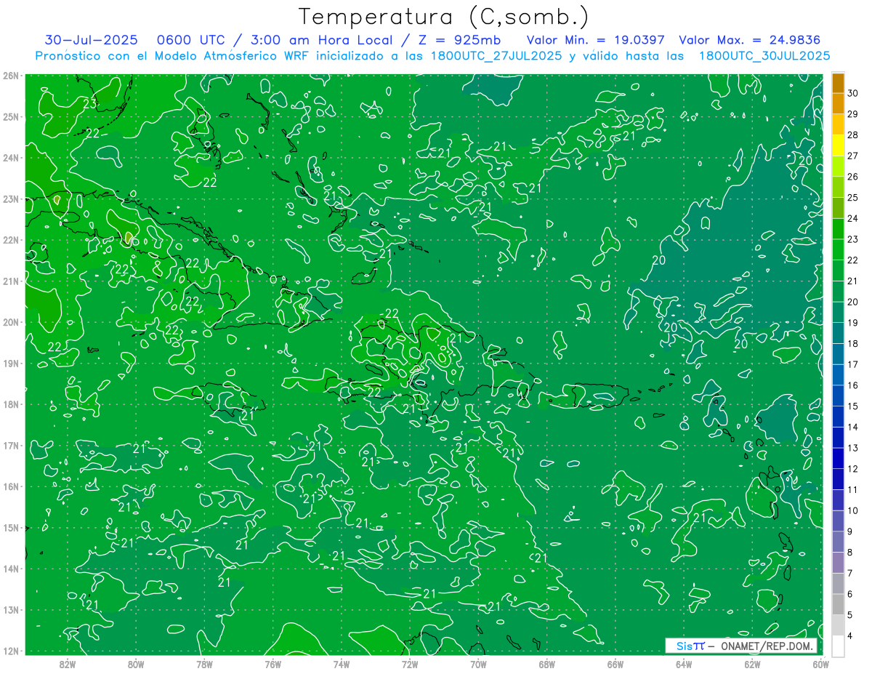Click the color bar scale label 4
Screen dimensions: 872x674
(x=849, y=636)
